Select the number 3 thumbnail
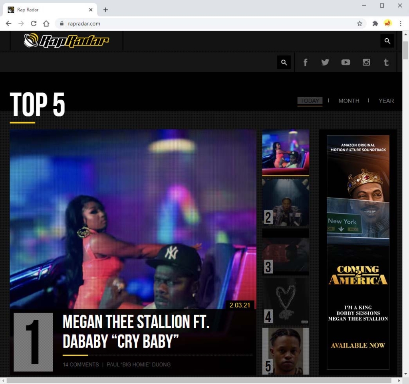Viewport: 409px width, 384px height. pyautogui.click(x=286, y=252)
